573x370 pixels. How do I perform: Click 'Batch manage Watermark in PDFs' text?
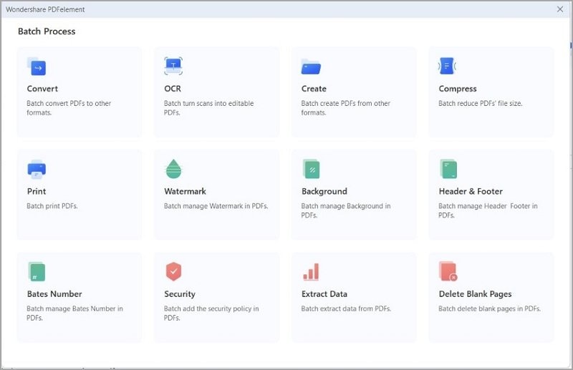click(216, 206)
